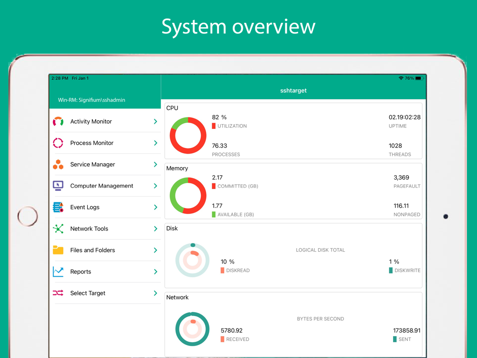This screenshot has height=358, width=477.
Task: Expand the Select Target chevron
Action: click(156, 293)
